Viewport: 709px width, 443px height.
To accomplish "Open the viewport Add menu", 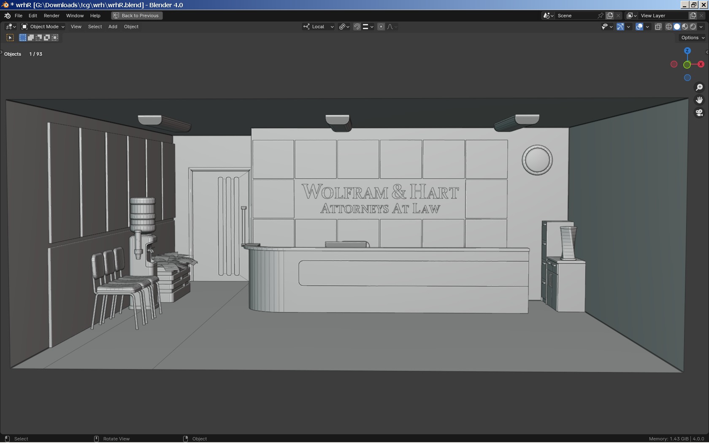I will pos(113,27).
